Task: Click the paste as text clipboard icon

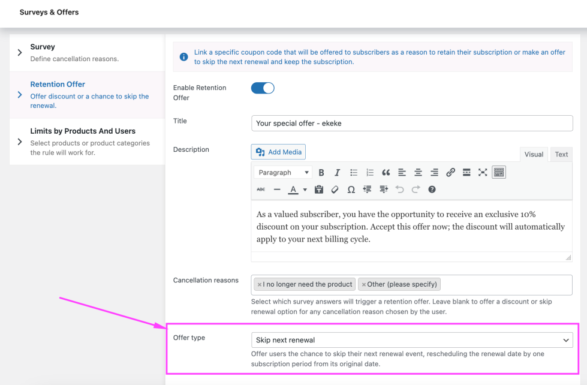Action: pos(319,190)
